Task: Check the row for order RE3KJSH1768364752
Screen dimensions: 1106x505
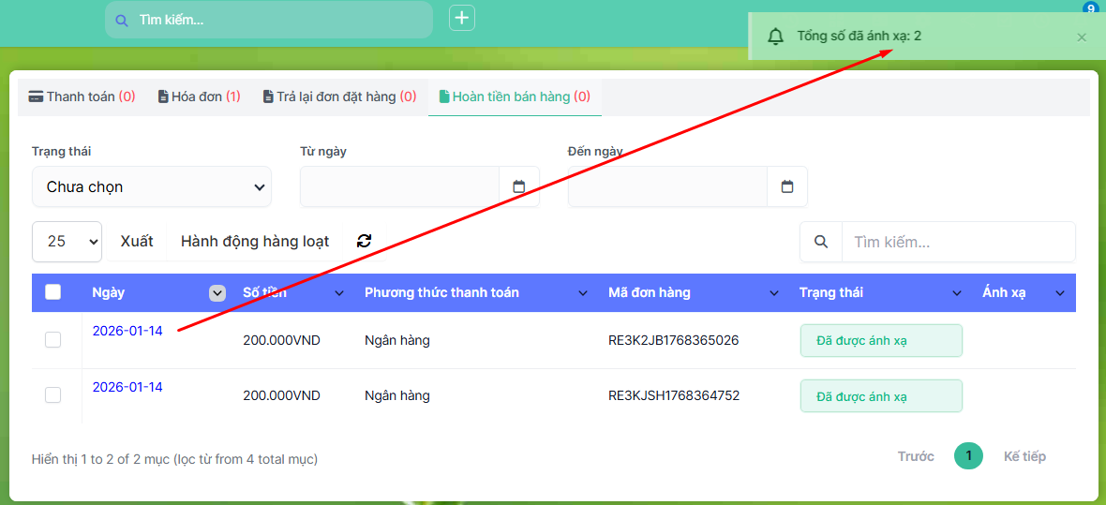Action: pyautogui.click(x=53, y=395)
